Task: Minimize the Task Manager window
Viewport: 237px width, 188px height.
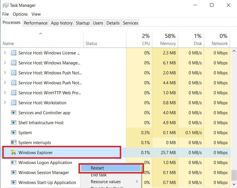Action: tap(195, 5)
